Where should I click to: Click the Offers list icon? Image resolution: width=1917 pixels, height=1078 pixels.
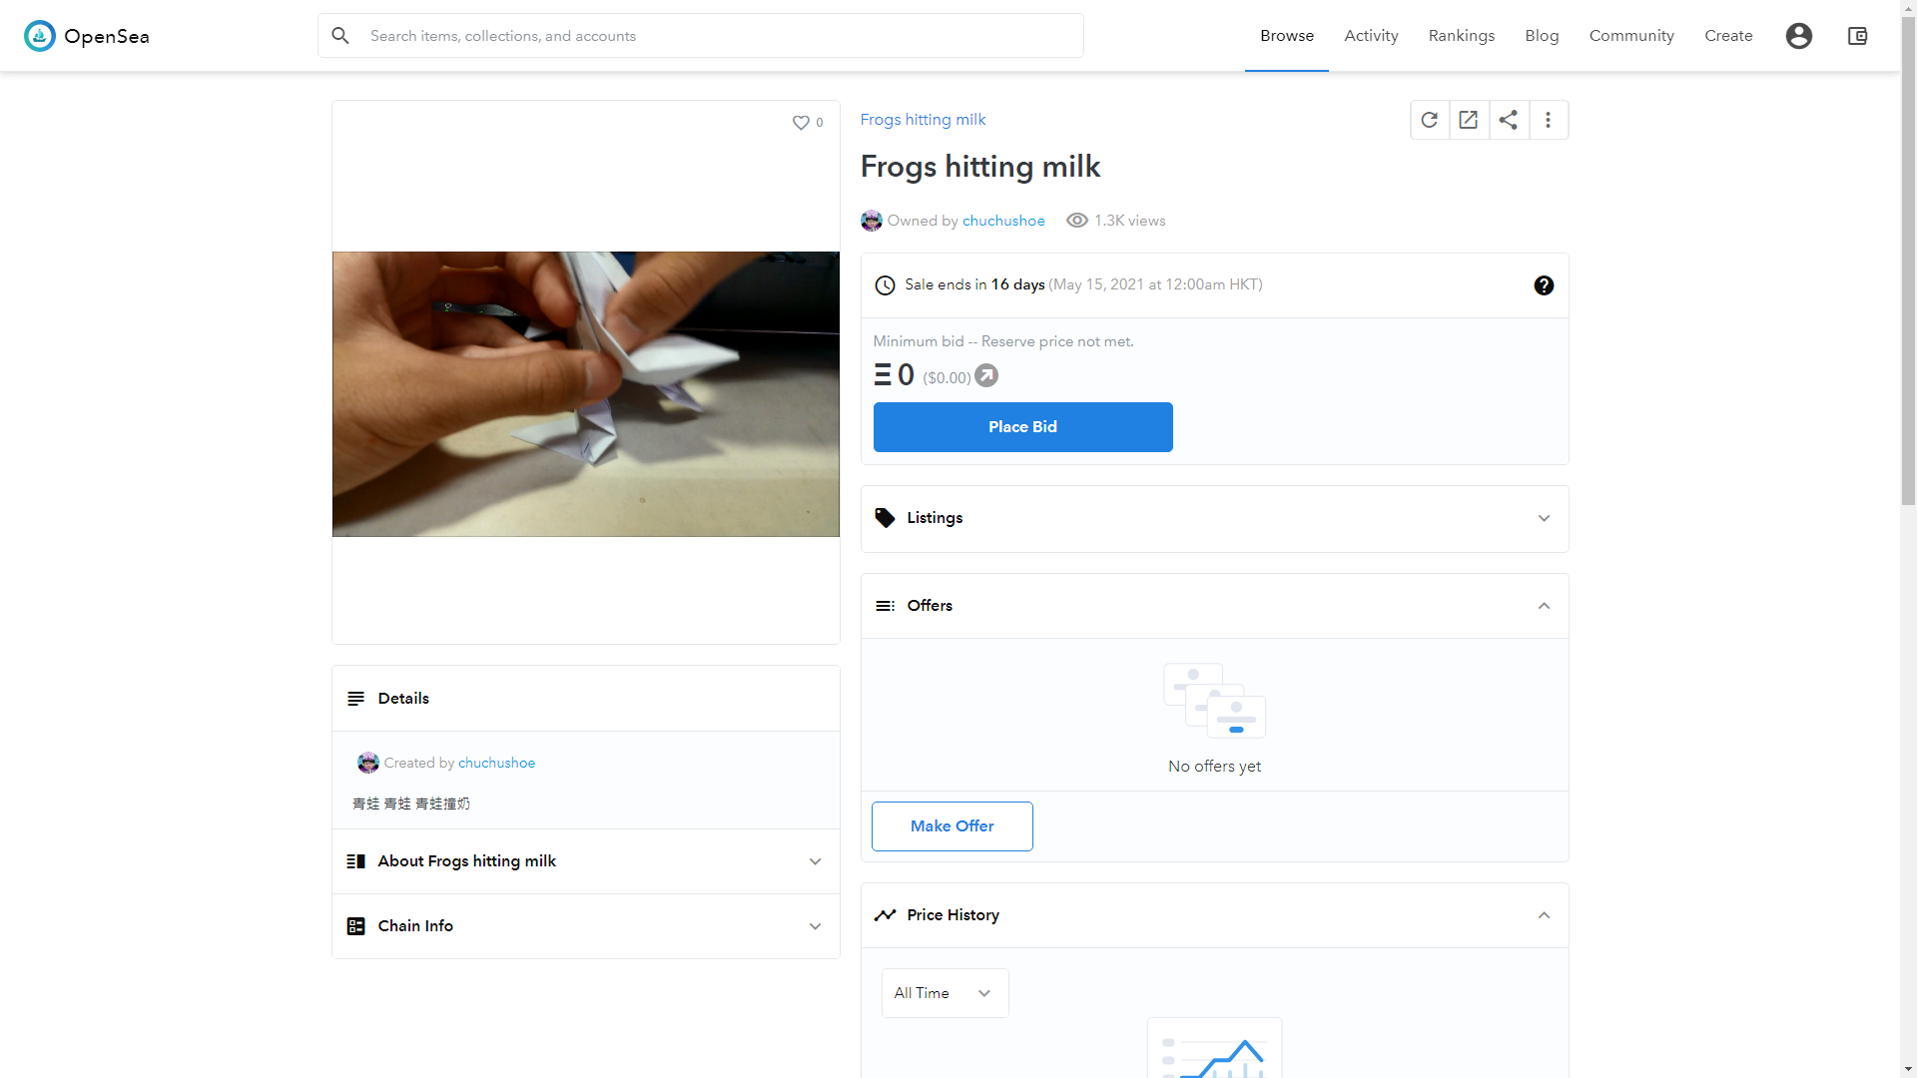click(885, 606)
